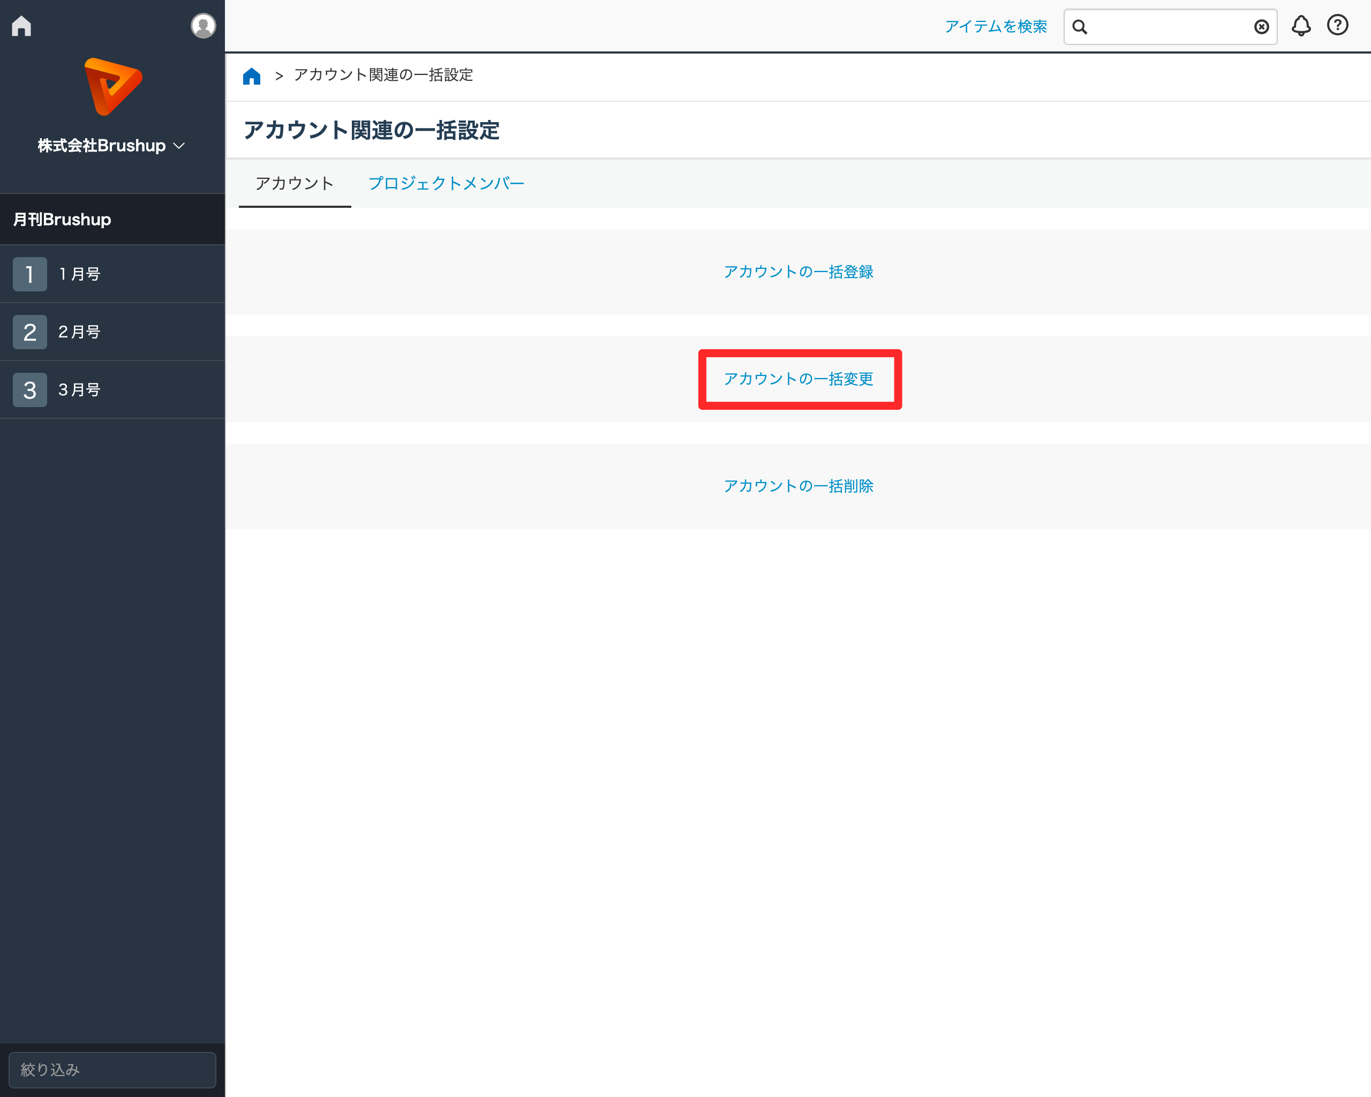Click the sidebar home icon
The height and width of the screenshot is (1097, 1371).
(x=21, y=26)
